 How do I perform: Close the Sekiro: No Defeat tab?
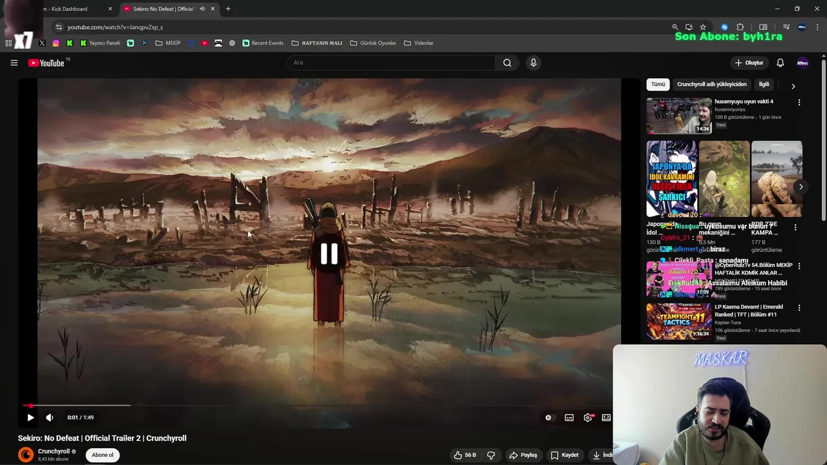tap(213, 9)
